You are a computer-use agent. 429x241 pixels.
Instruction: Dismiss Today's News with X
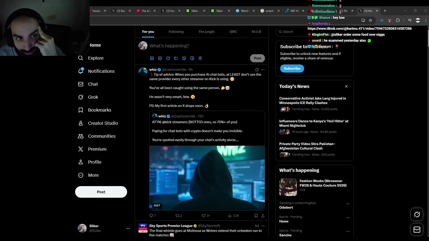click(346, 86)
